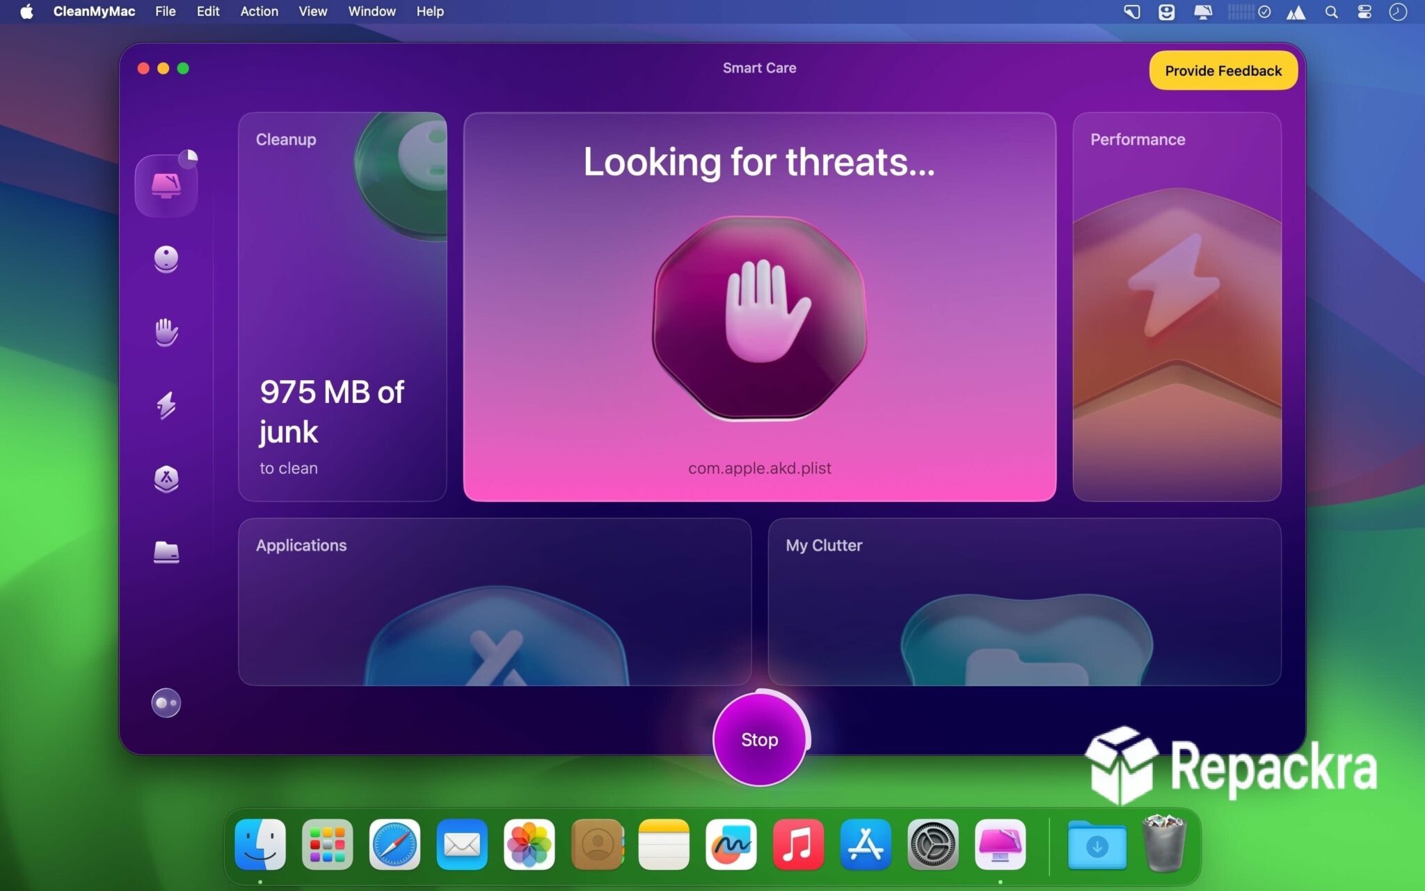Click the assistant icon at sidebar bottom
This screenshot has width=1425, height=891.
[x=166, y=703]
